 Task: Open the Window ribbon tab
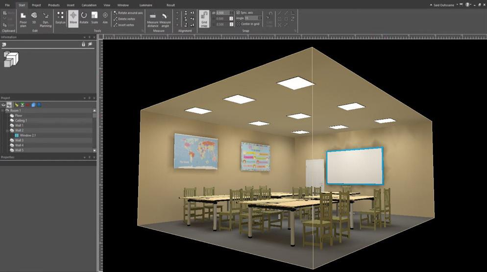(x=123, y=5)
